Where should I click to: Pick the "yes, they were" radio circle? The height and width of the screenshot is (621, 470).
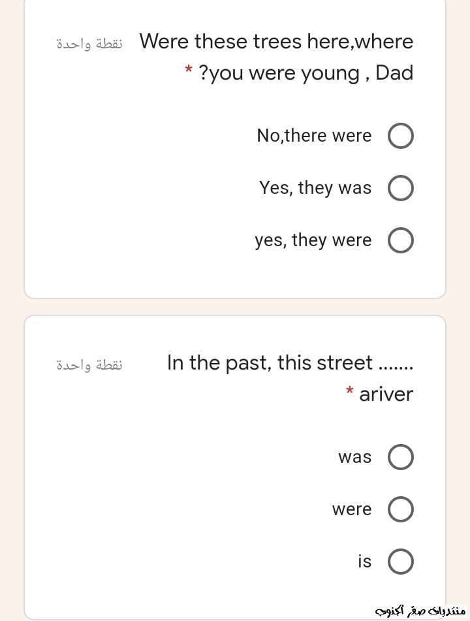point(401,241)
